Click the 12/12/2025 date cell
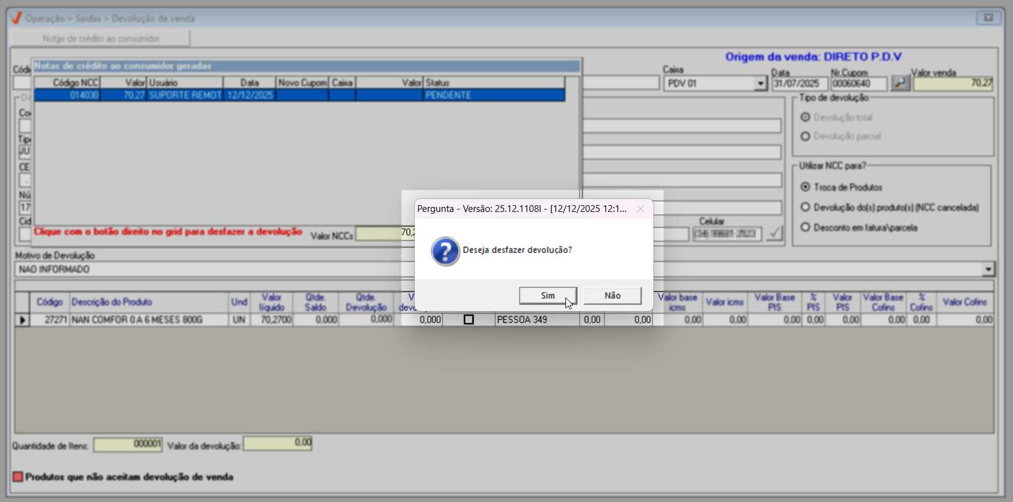Viewport: 1013px width, 502px height. pos(250,95)
